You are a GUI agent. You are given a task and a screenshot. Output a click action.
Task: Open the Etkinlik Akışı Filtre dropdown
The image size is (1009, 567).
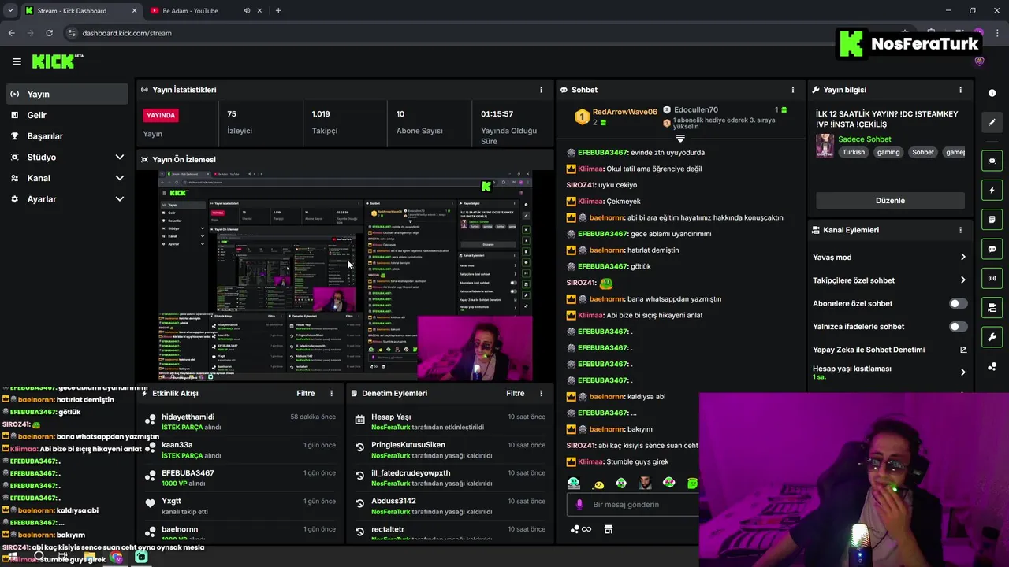click(x=305, y=393)
